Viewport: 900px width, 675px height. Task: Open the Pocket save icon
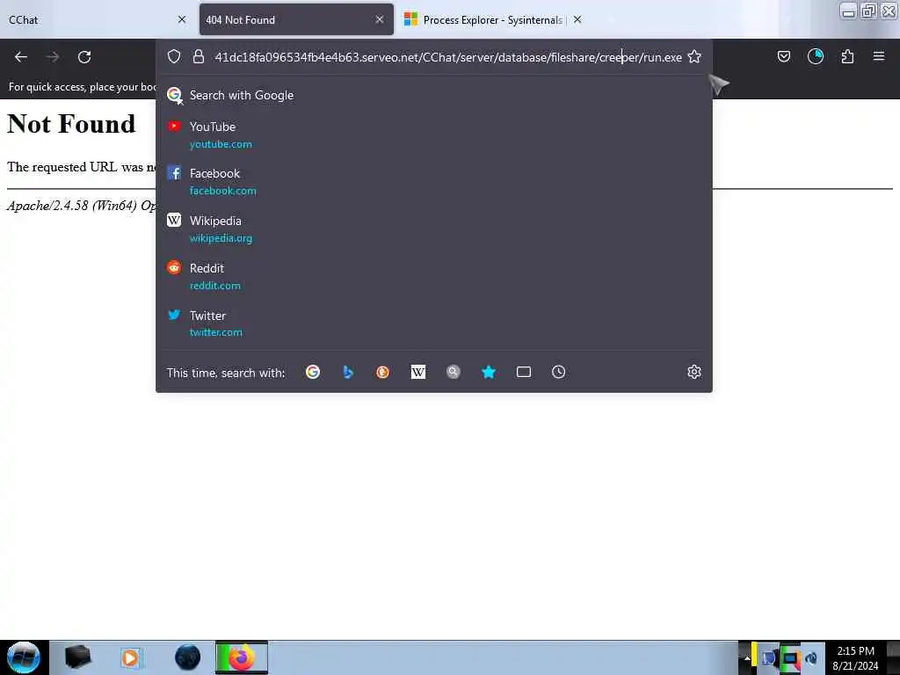(x=783, y=56)
